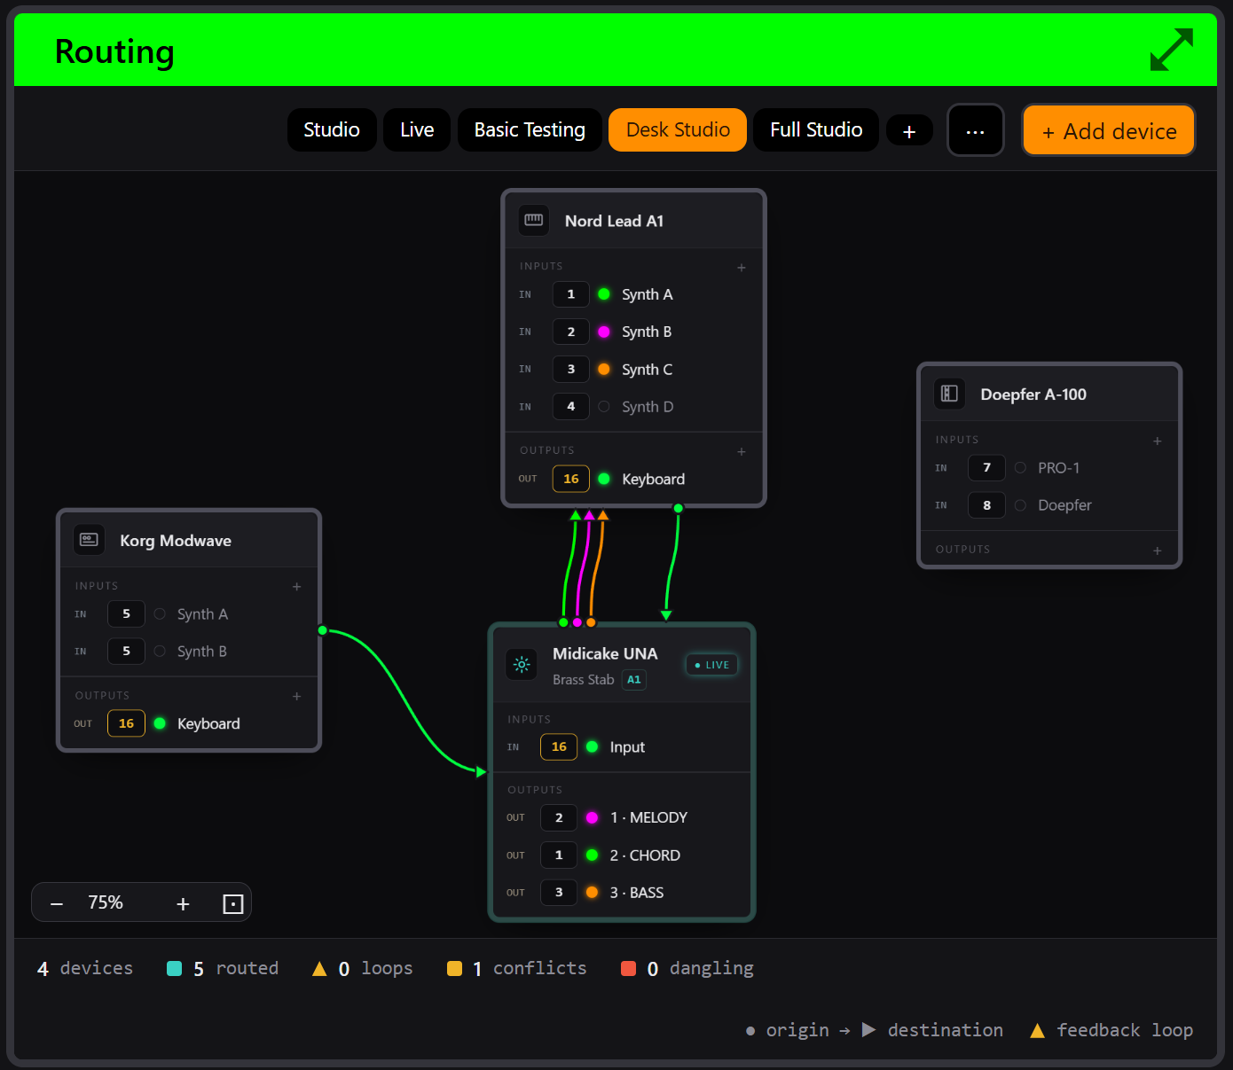Click channel 7 box for PRO-1
Image resolution: width=1233 pixels, height=1070 pixels.
(x=986, y=468)
